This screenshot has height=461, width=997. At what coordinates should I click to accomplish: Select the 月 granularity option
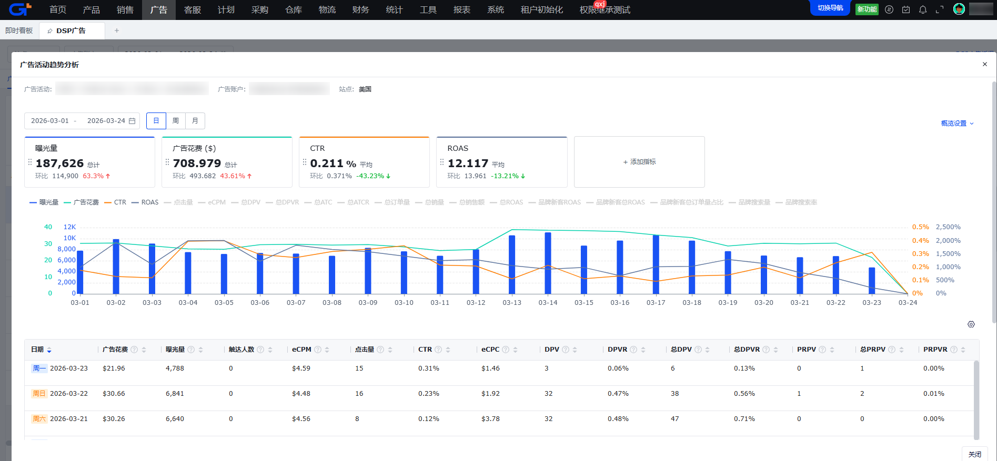[195, 121]
